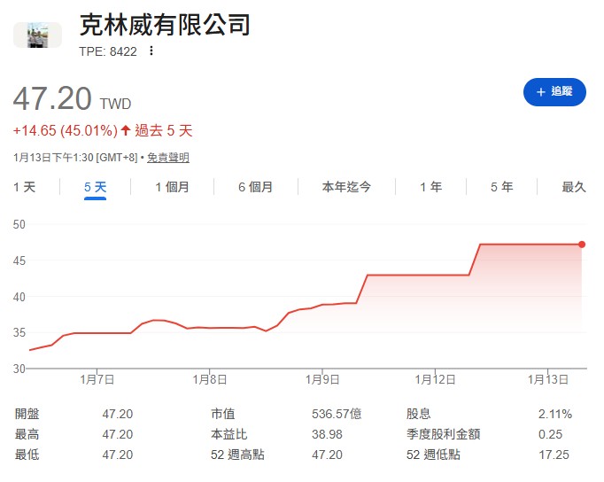Click the red up arrow beside 過去 5 天
Screen dimensions: 604x482
pyautogui.click(x=126, y=130)
